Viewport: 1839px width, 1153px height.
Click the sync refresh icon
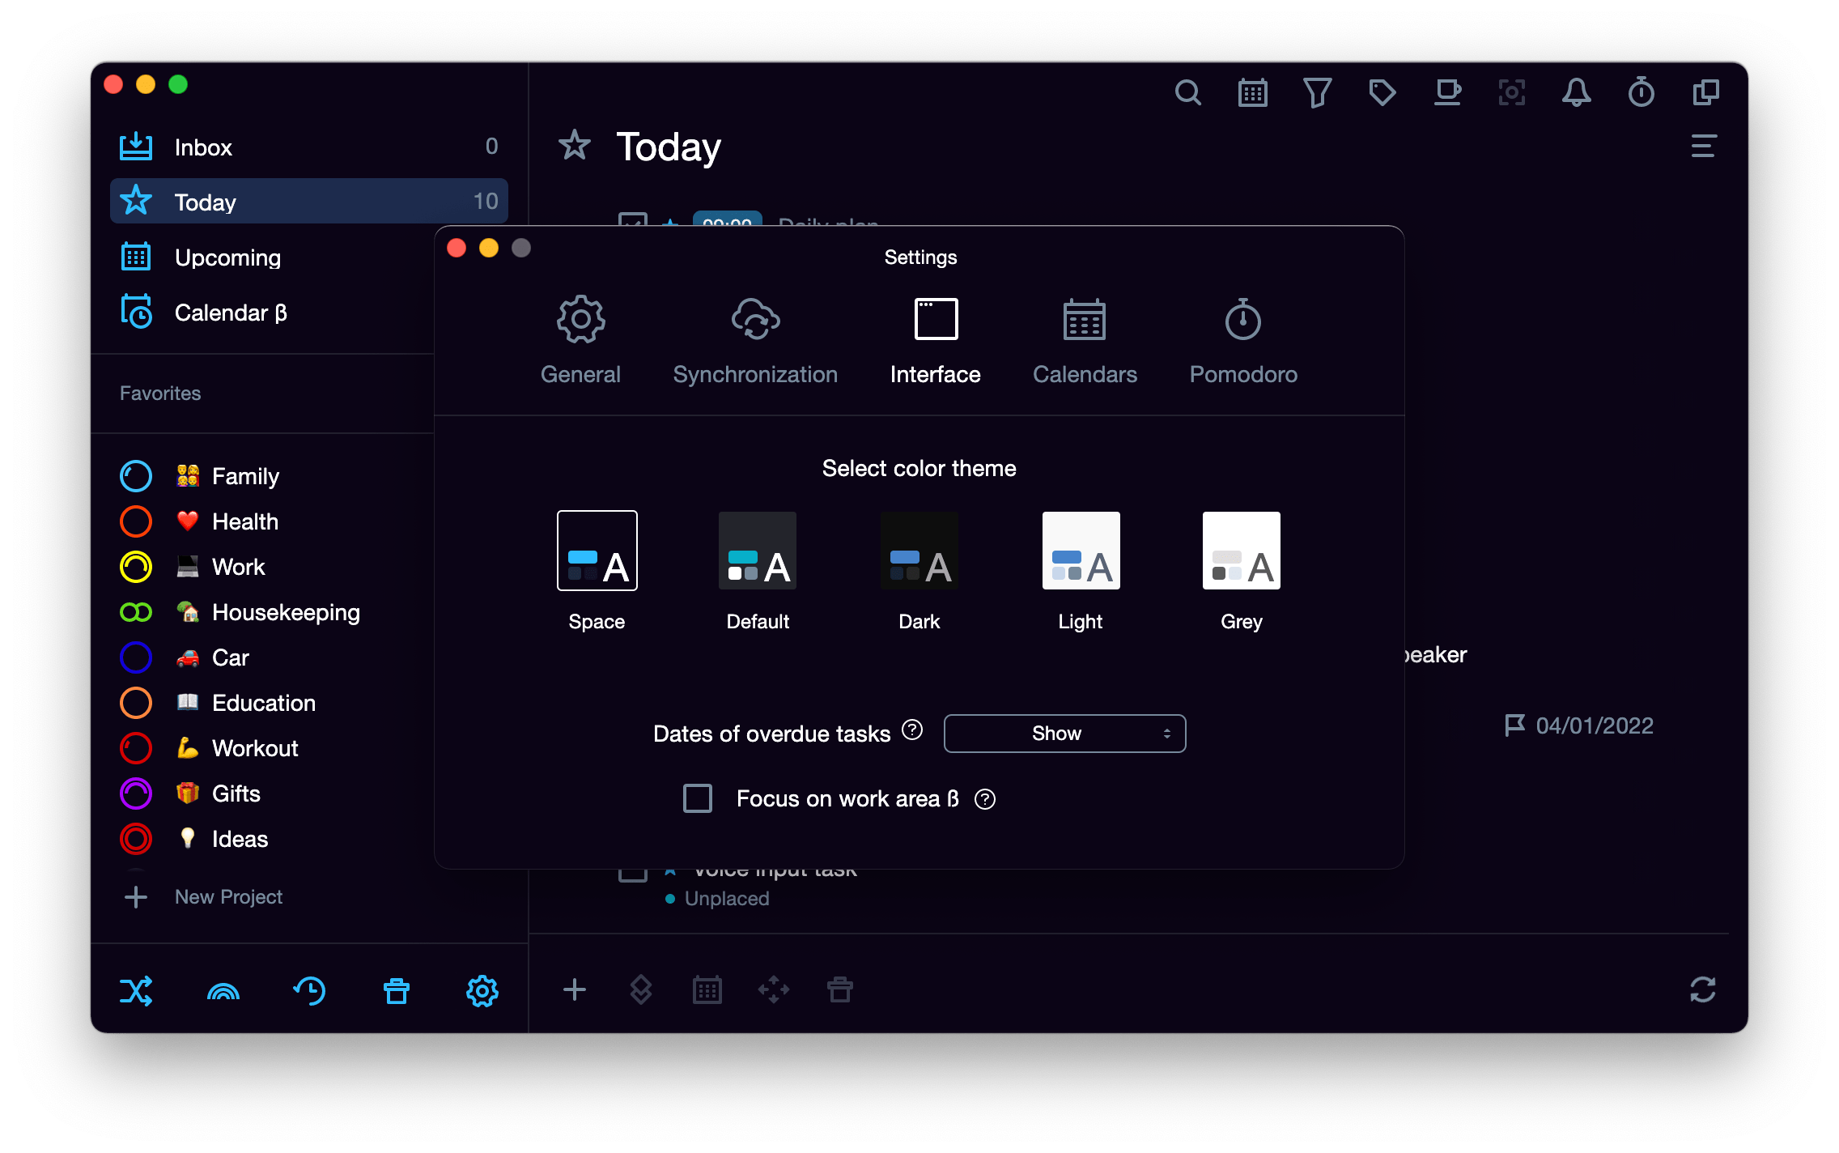click(1703, 989)
